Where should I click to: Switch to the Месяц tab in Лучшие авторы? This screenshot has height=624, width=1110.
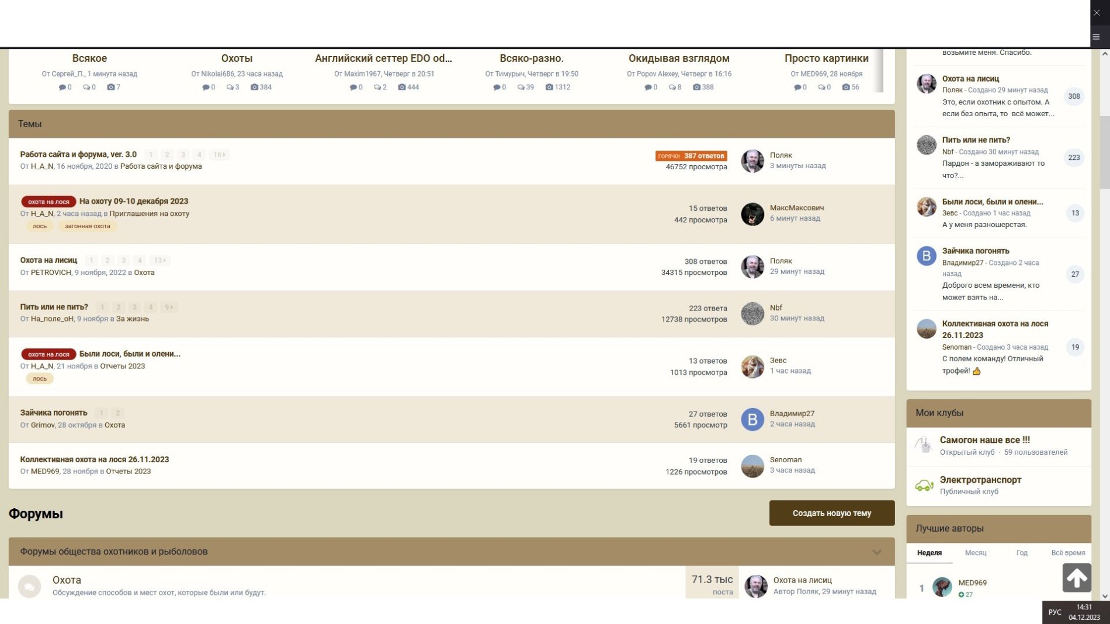point(975,553)
